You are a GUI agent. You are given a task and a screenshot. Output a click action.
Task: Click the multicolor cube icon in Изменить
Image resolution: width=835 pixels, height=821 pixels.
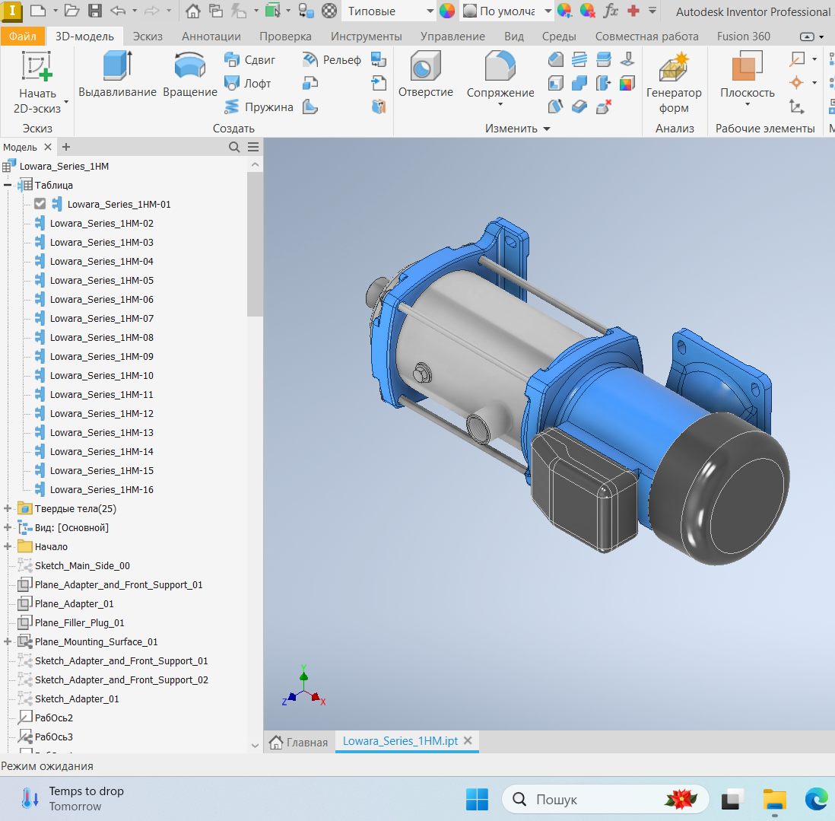coord(627,83)
